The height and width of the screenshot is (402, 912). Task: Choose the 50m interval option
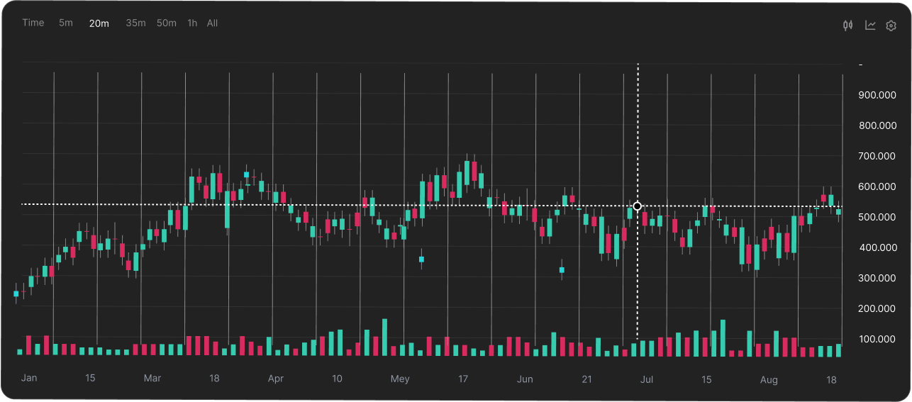pyautogui.click(x=167, y=23)
